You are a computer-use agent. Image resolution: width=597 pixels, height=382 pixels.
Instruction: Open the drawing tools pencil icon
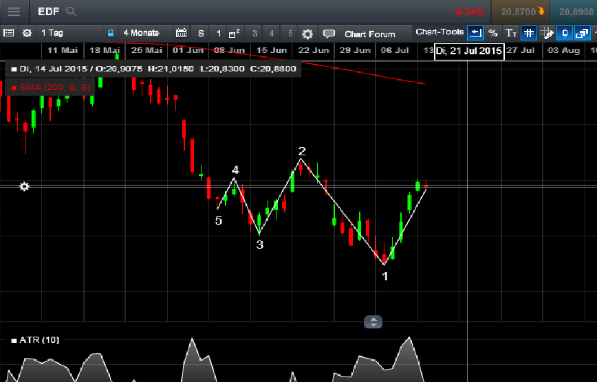[547, 33]
